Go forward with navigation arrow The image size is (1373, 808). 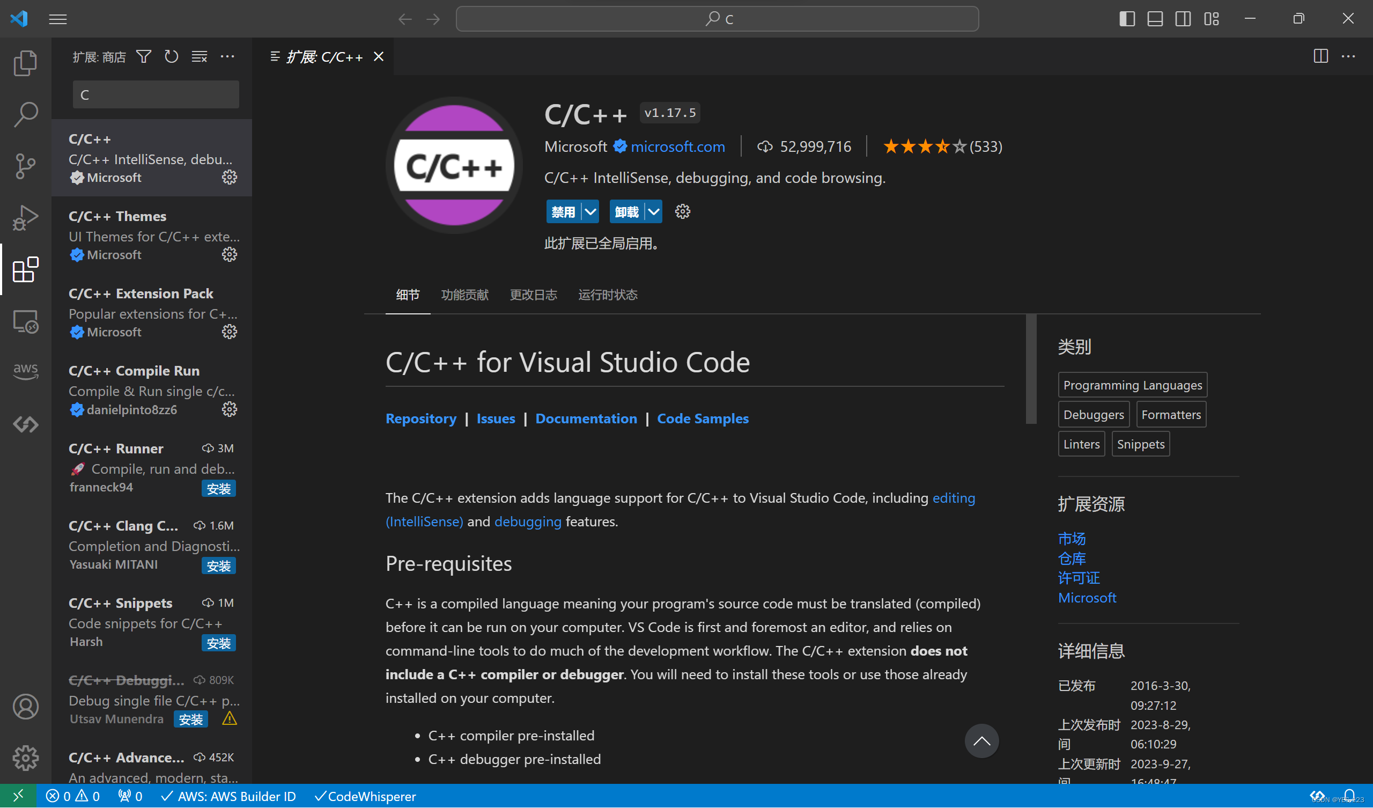tap(433, 19)
